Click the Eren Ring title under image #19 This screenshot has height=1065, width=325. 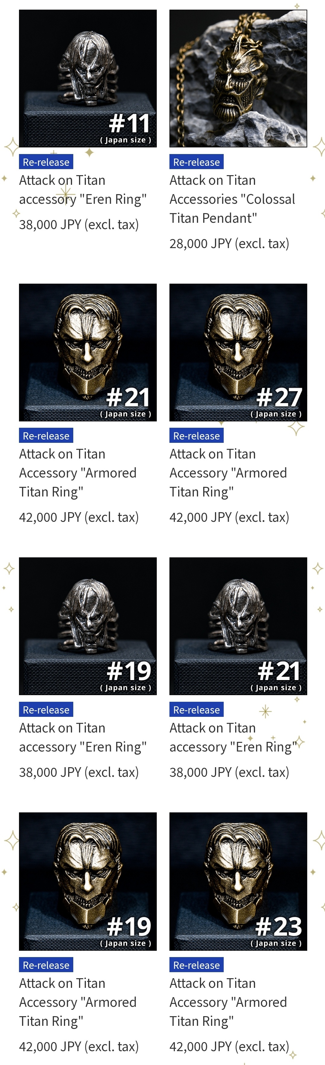click(83, 737)
